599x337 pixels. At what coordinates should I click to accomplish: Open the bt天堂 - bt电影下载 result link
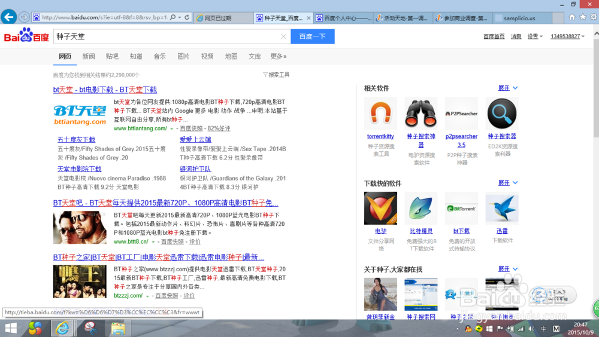(105, 90)
